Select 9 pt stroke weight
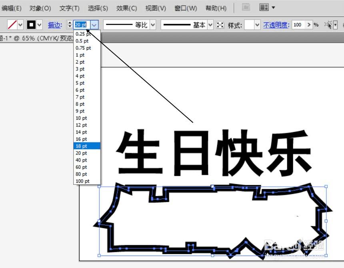 [87, 111]
